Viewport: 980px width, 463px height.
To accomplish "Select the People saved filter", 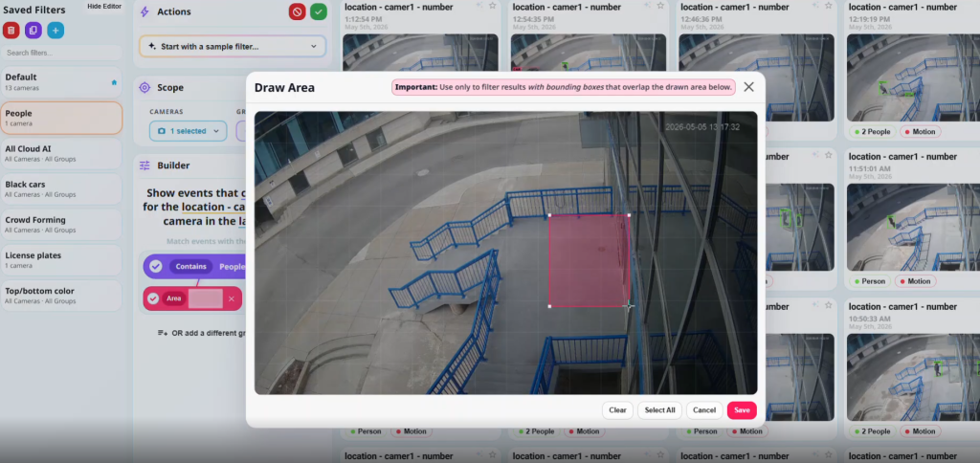I will click(x=61, y=118).
